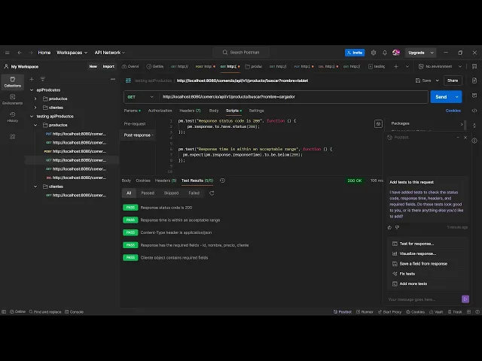Switch to the Authorization tab

pyautogui.click(x=160, y=111)
